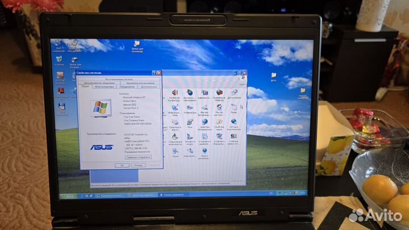Click the Support Information button

138,157
